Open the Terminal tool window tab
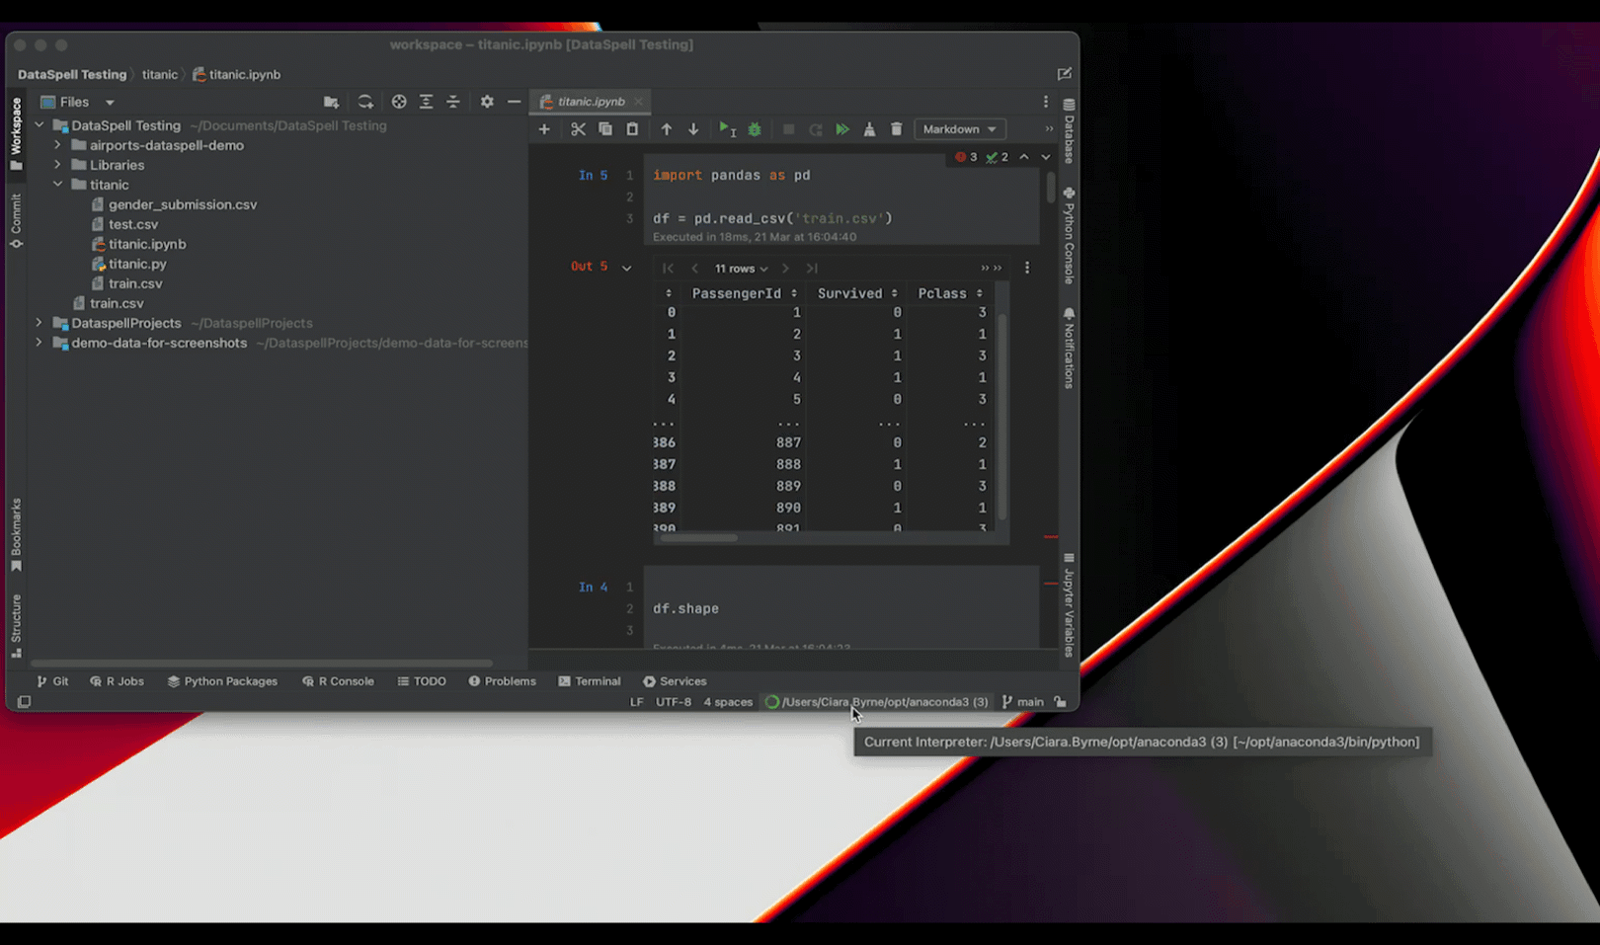 (590, 681)
